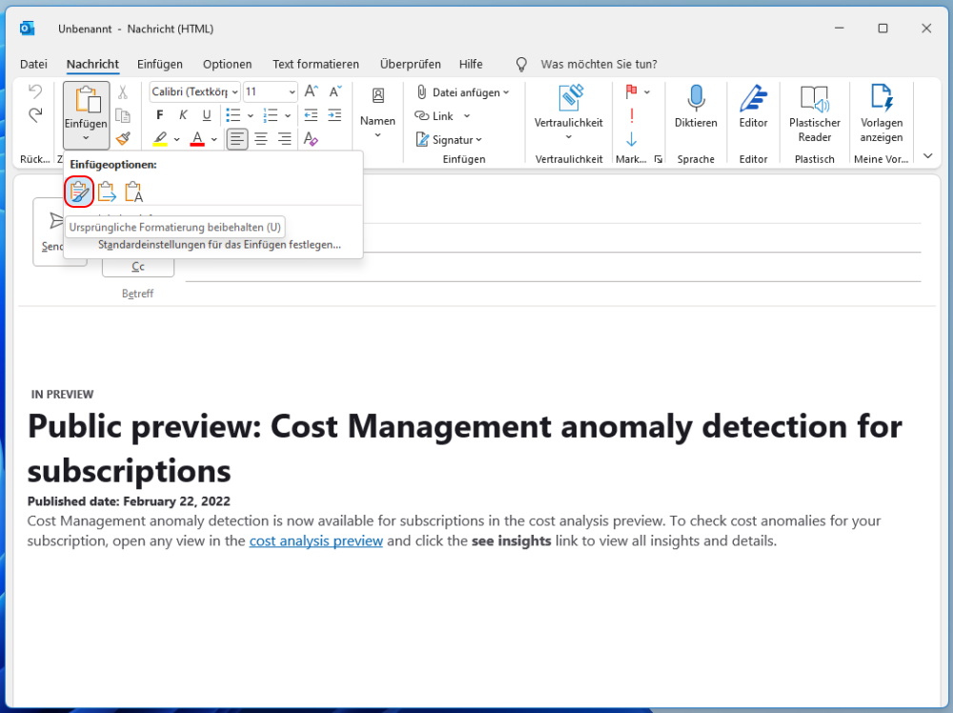Toggle underline U formatting
Image resolution: width=953 pixels, height=713 pixels.
tap(207, 115)
